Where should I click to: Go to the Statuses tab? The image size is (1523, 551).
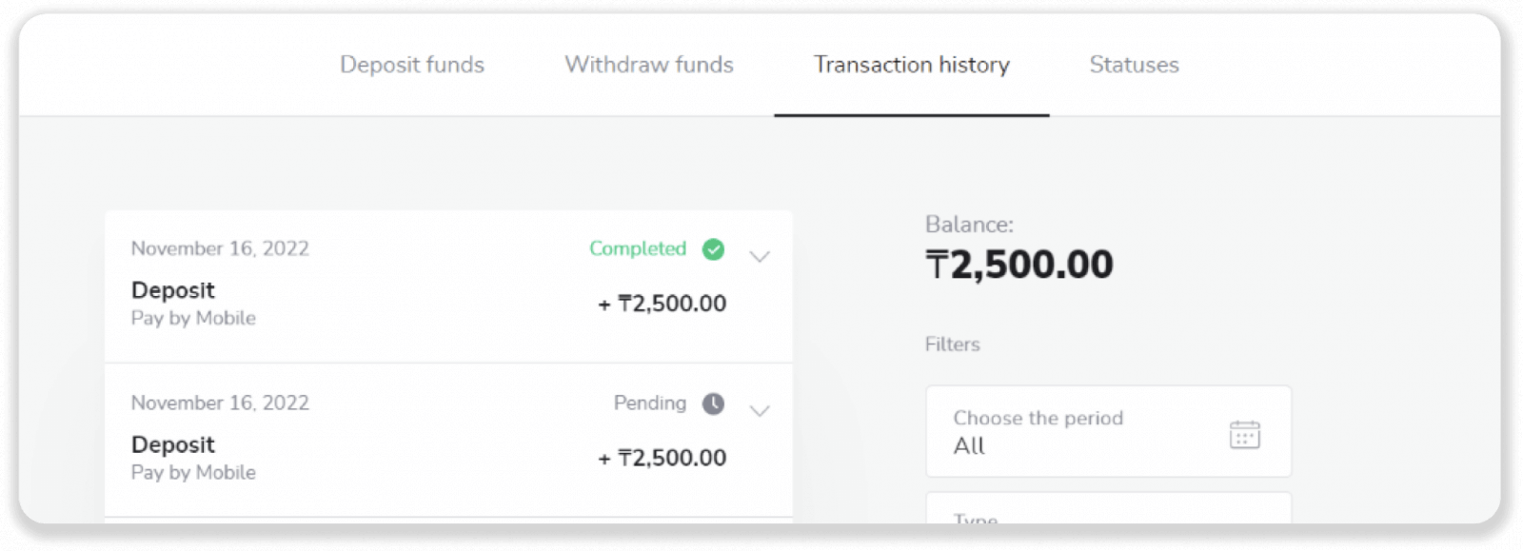point(1134,65)
